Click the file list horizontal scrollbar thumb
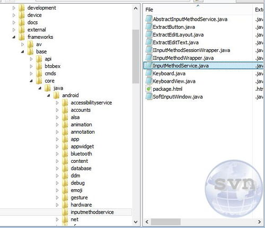 [166, 222]
